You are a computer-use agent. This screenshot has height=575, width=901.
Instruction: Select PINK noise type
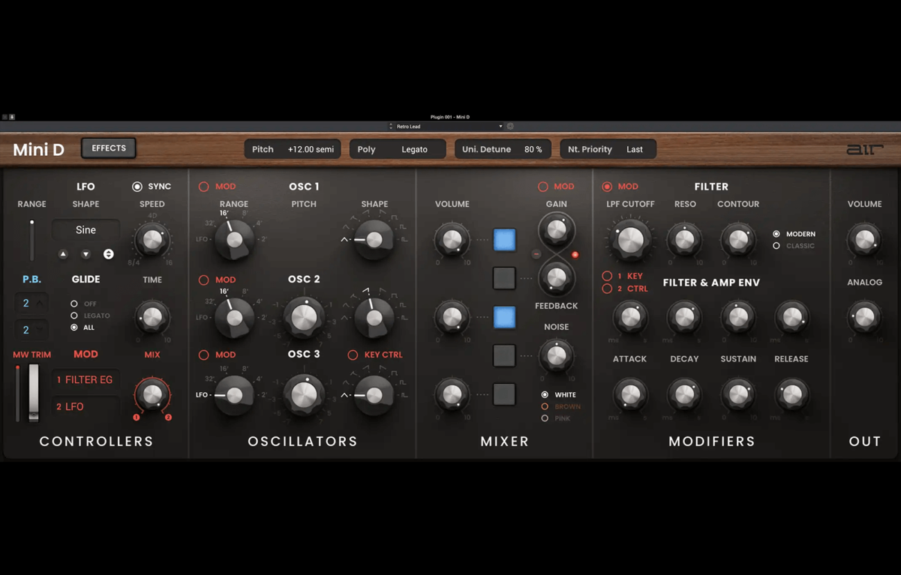(545, 418)
